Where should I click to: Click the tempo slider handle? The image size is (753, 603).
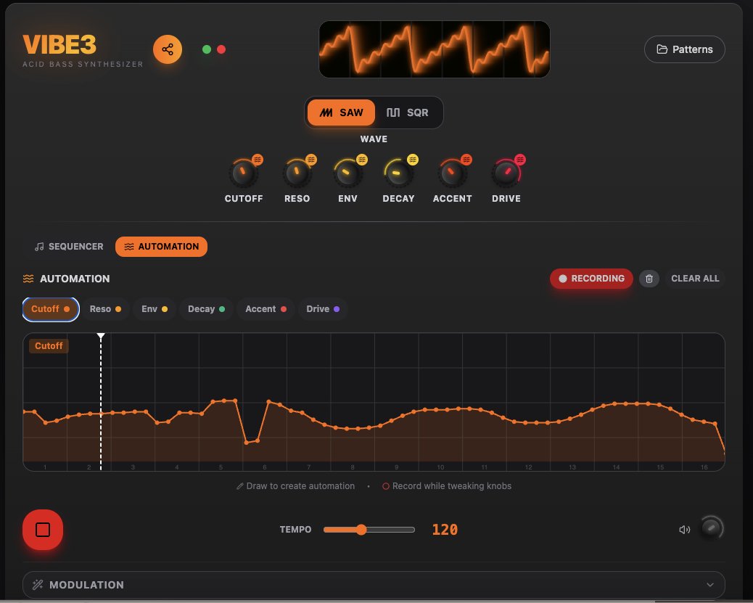coord(361,530)
